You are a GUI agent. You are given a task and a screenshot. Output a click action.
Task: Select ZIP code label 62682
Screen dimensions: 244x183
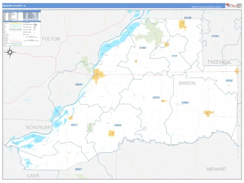pos(229,81)
